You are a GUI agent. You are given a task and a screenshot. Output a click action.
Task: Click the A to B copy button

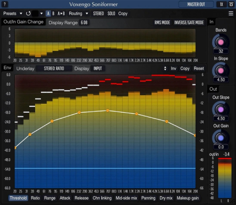[x=61, y=14]
